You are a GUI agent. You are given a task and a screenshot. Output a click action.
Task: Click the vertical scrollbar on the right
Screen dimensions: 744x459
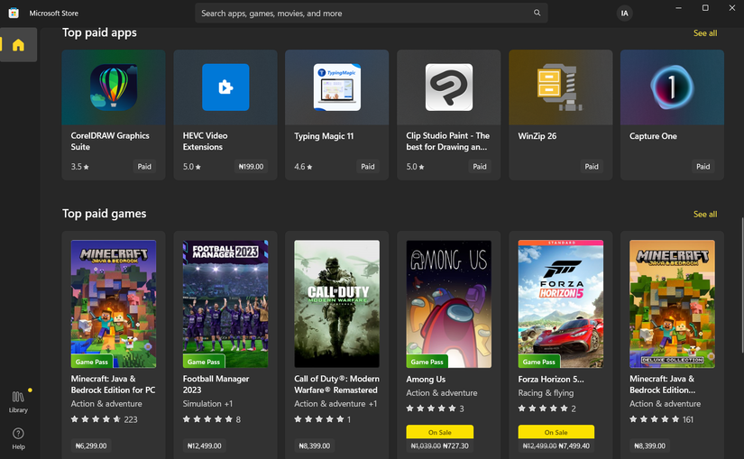click(x=742, y=285)
